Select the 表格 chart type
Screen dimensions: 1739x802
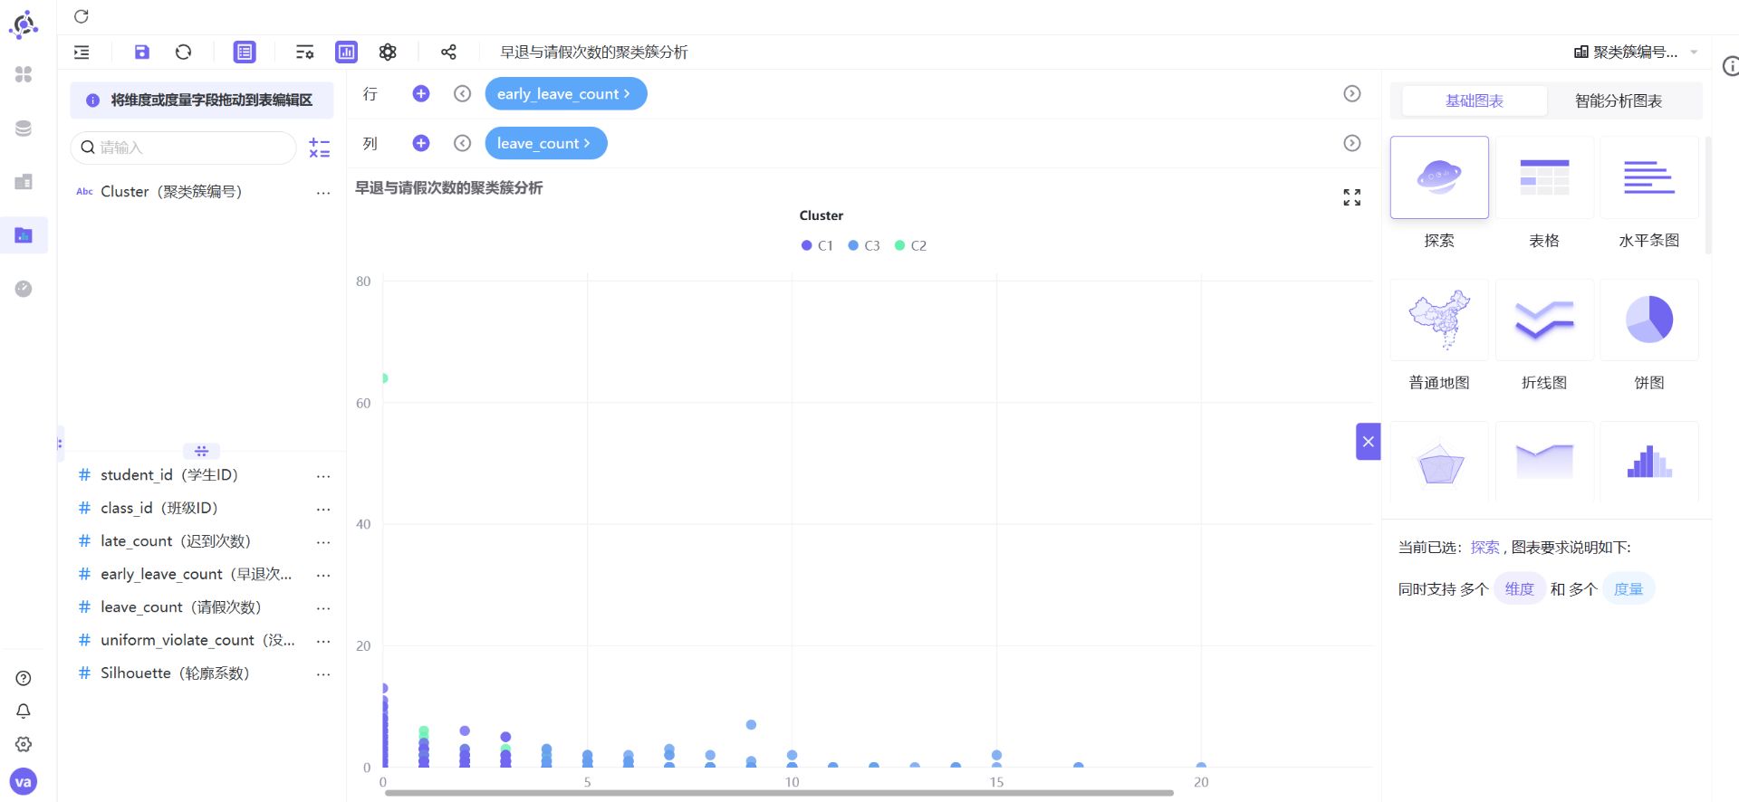pos(1544,177)
